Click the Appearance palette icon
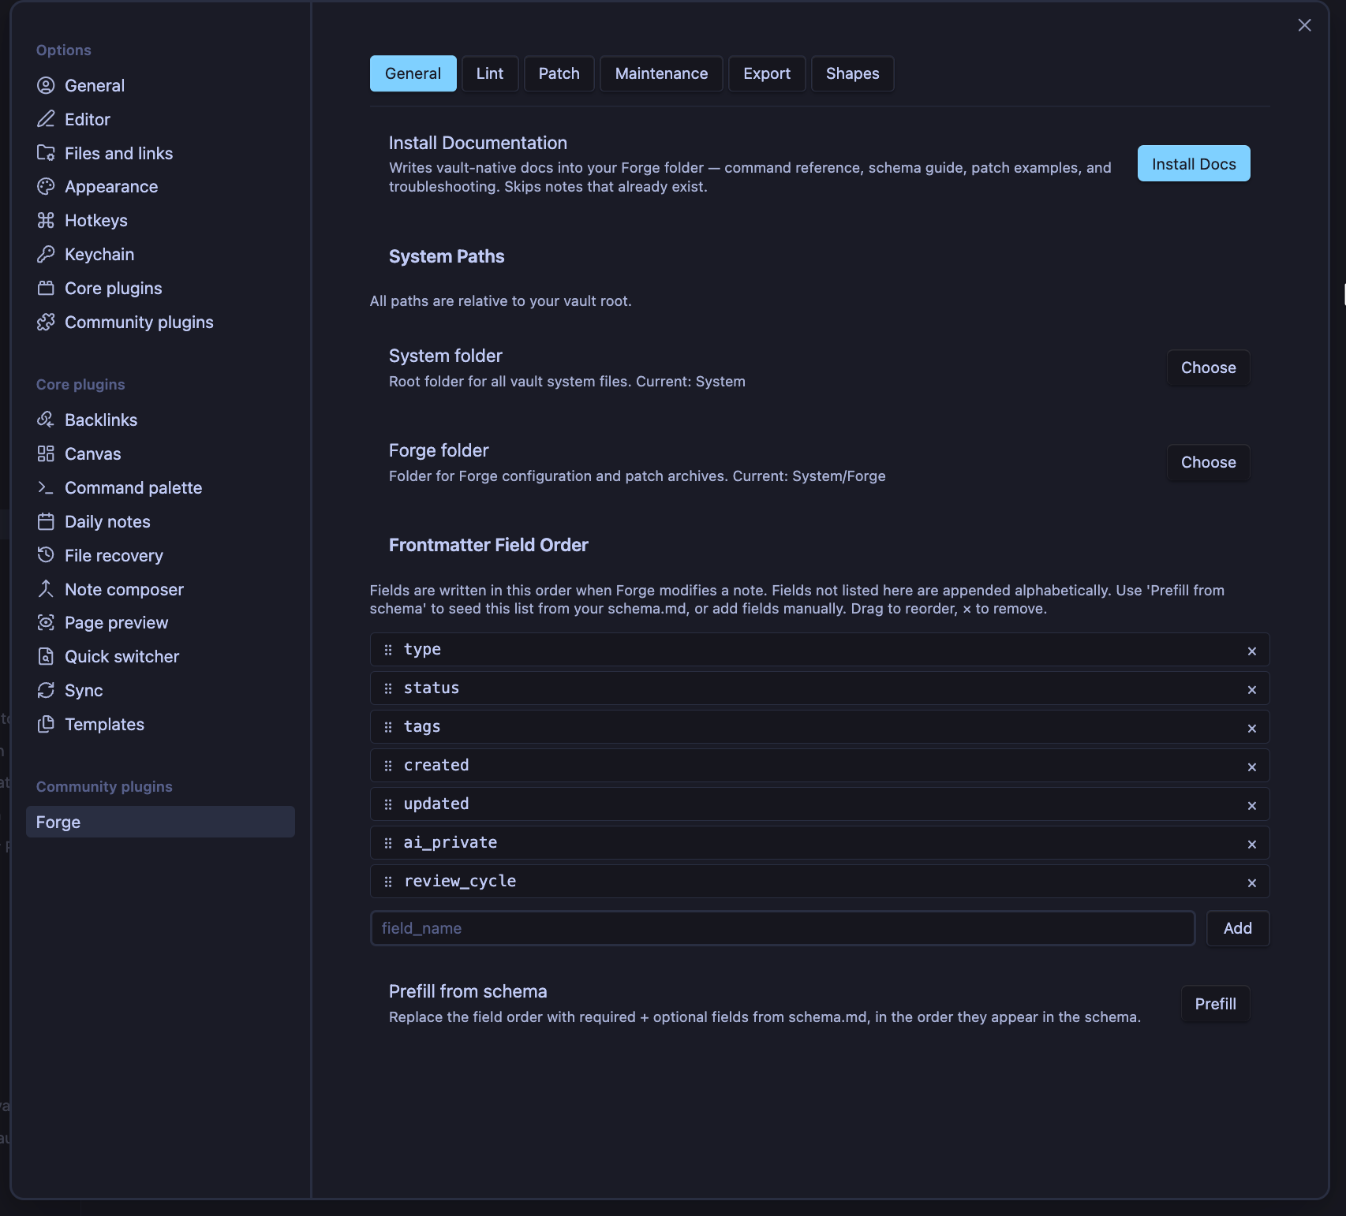This screenshot has height=1216, width=1346. [x=46, y=186]
